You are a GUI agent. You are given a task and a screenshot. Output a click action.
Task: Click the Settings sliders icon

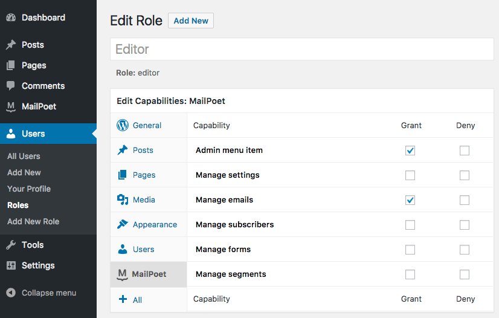pyautogui.click(x=11, y=265)
